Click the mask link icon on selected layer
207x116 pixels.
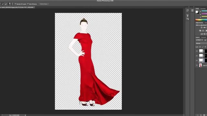(x=204, y=61)
